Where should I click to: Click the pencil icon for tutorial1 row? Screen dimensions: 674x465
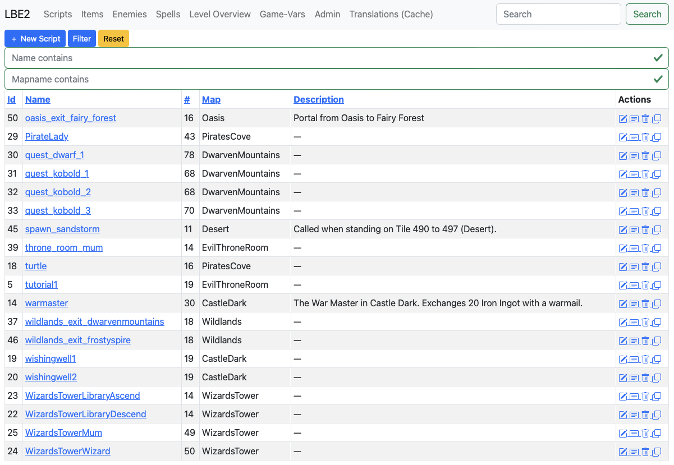pos(623,285)
